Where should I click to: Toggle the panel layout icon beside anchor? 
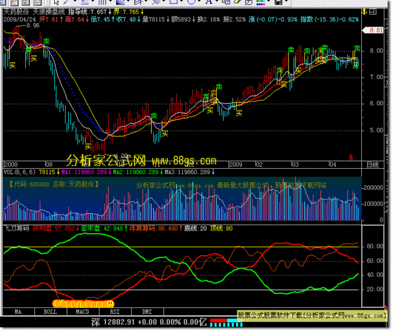(x=373, y=11)
